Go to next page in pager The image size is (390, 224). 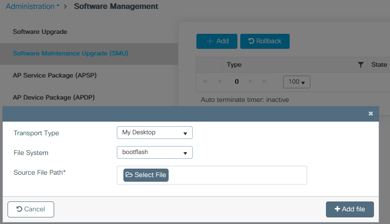251,81
